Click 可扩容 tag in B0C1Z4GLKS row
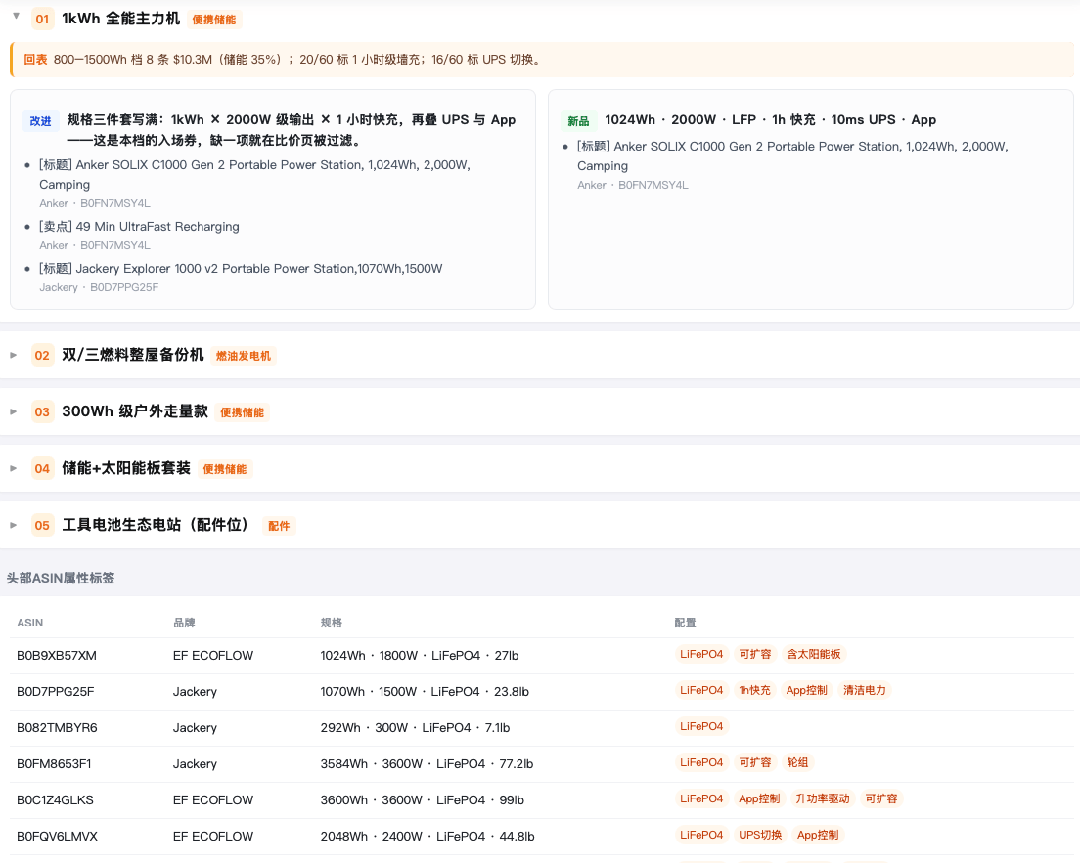This screenshot has height=863, width=1080. pyautogui.click(x=881, y=798)
